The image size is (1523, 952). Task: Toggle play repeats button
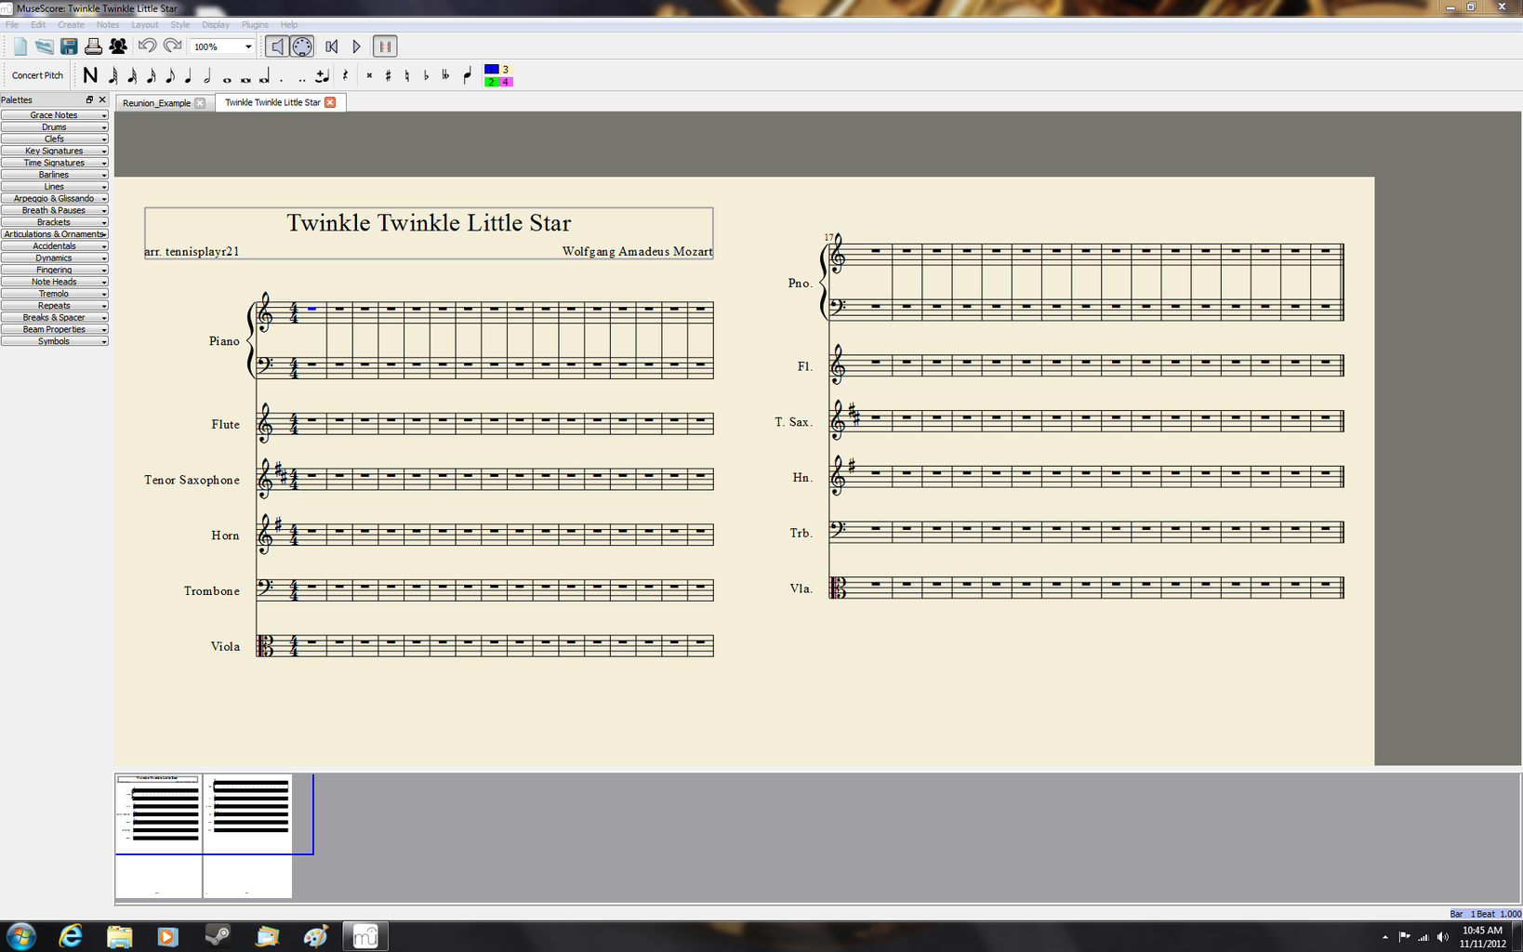coord(385,46)
